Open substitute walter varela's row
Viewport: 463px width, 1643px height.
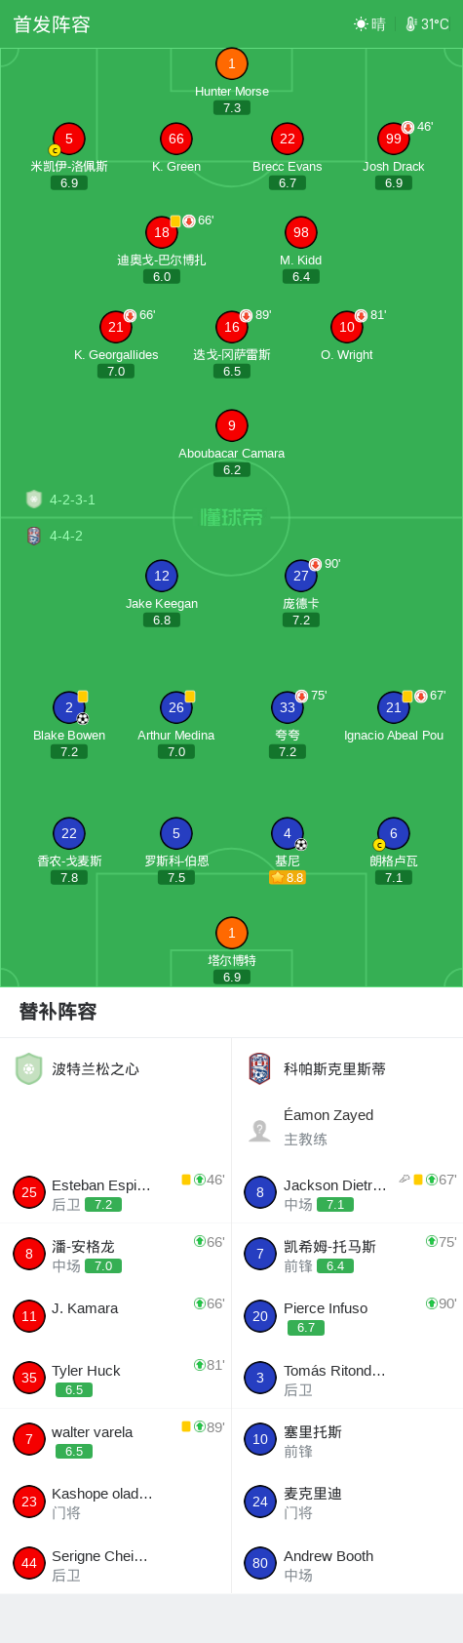coord(116,1440)
